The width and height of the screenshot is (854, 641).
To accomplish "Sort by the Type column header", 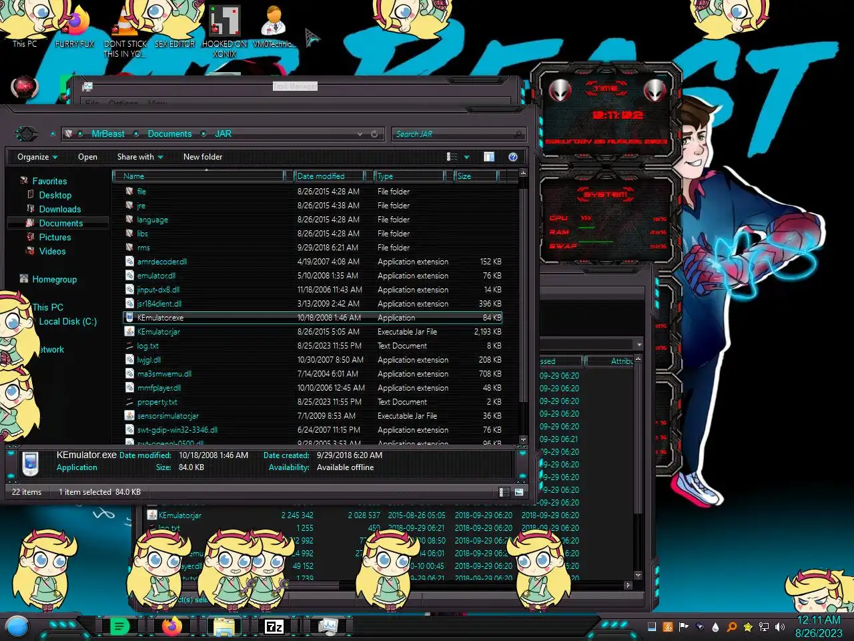I will [409, 176].
